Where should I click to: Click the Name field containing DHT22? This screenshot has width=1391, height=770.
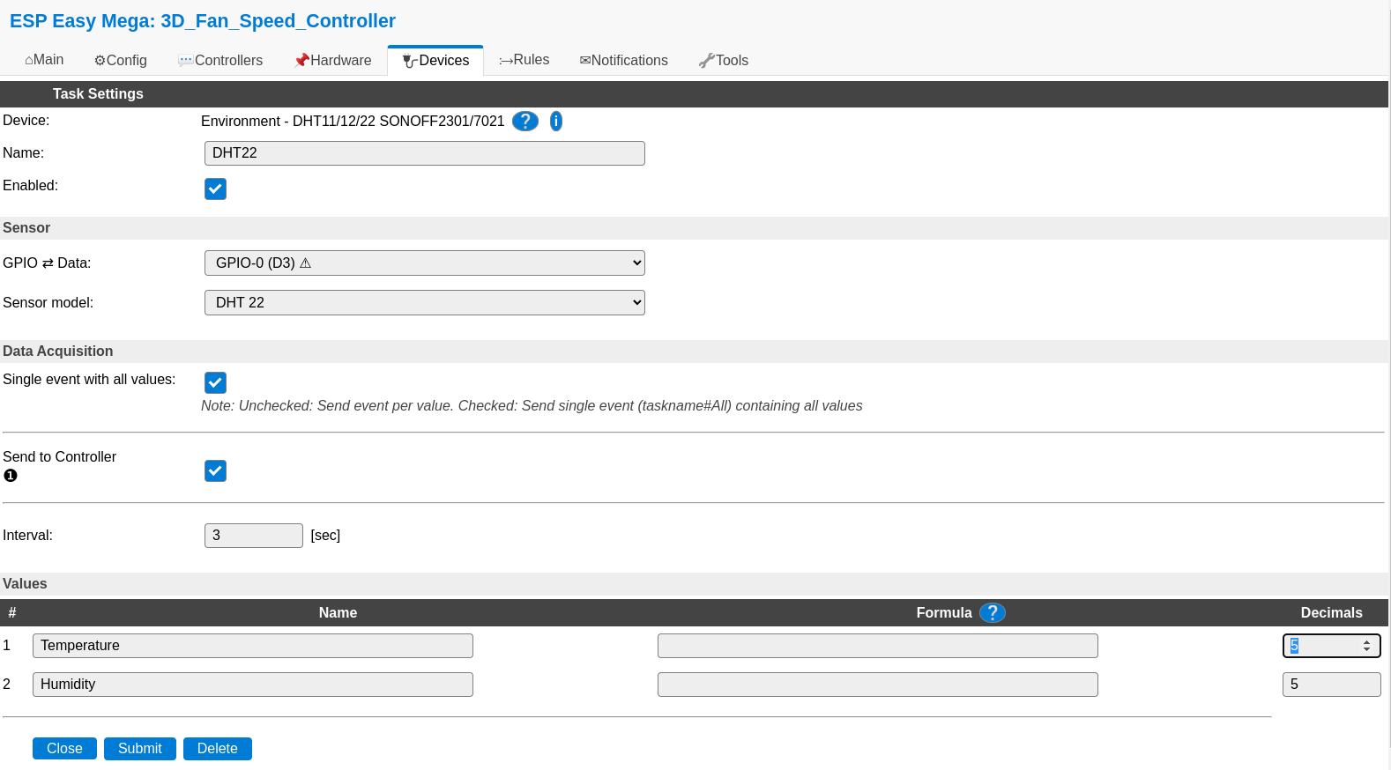point(425,153)
